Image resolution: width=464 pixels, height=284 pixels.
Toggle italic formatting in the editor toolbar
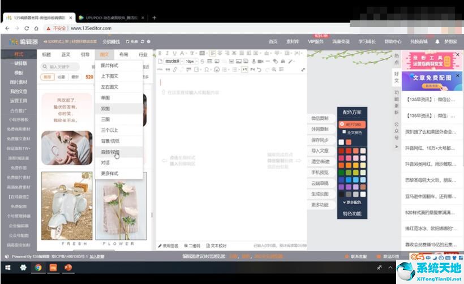(x=167, y=53)
